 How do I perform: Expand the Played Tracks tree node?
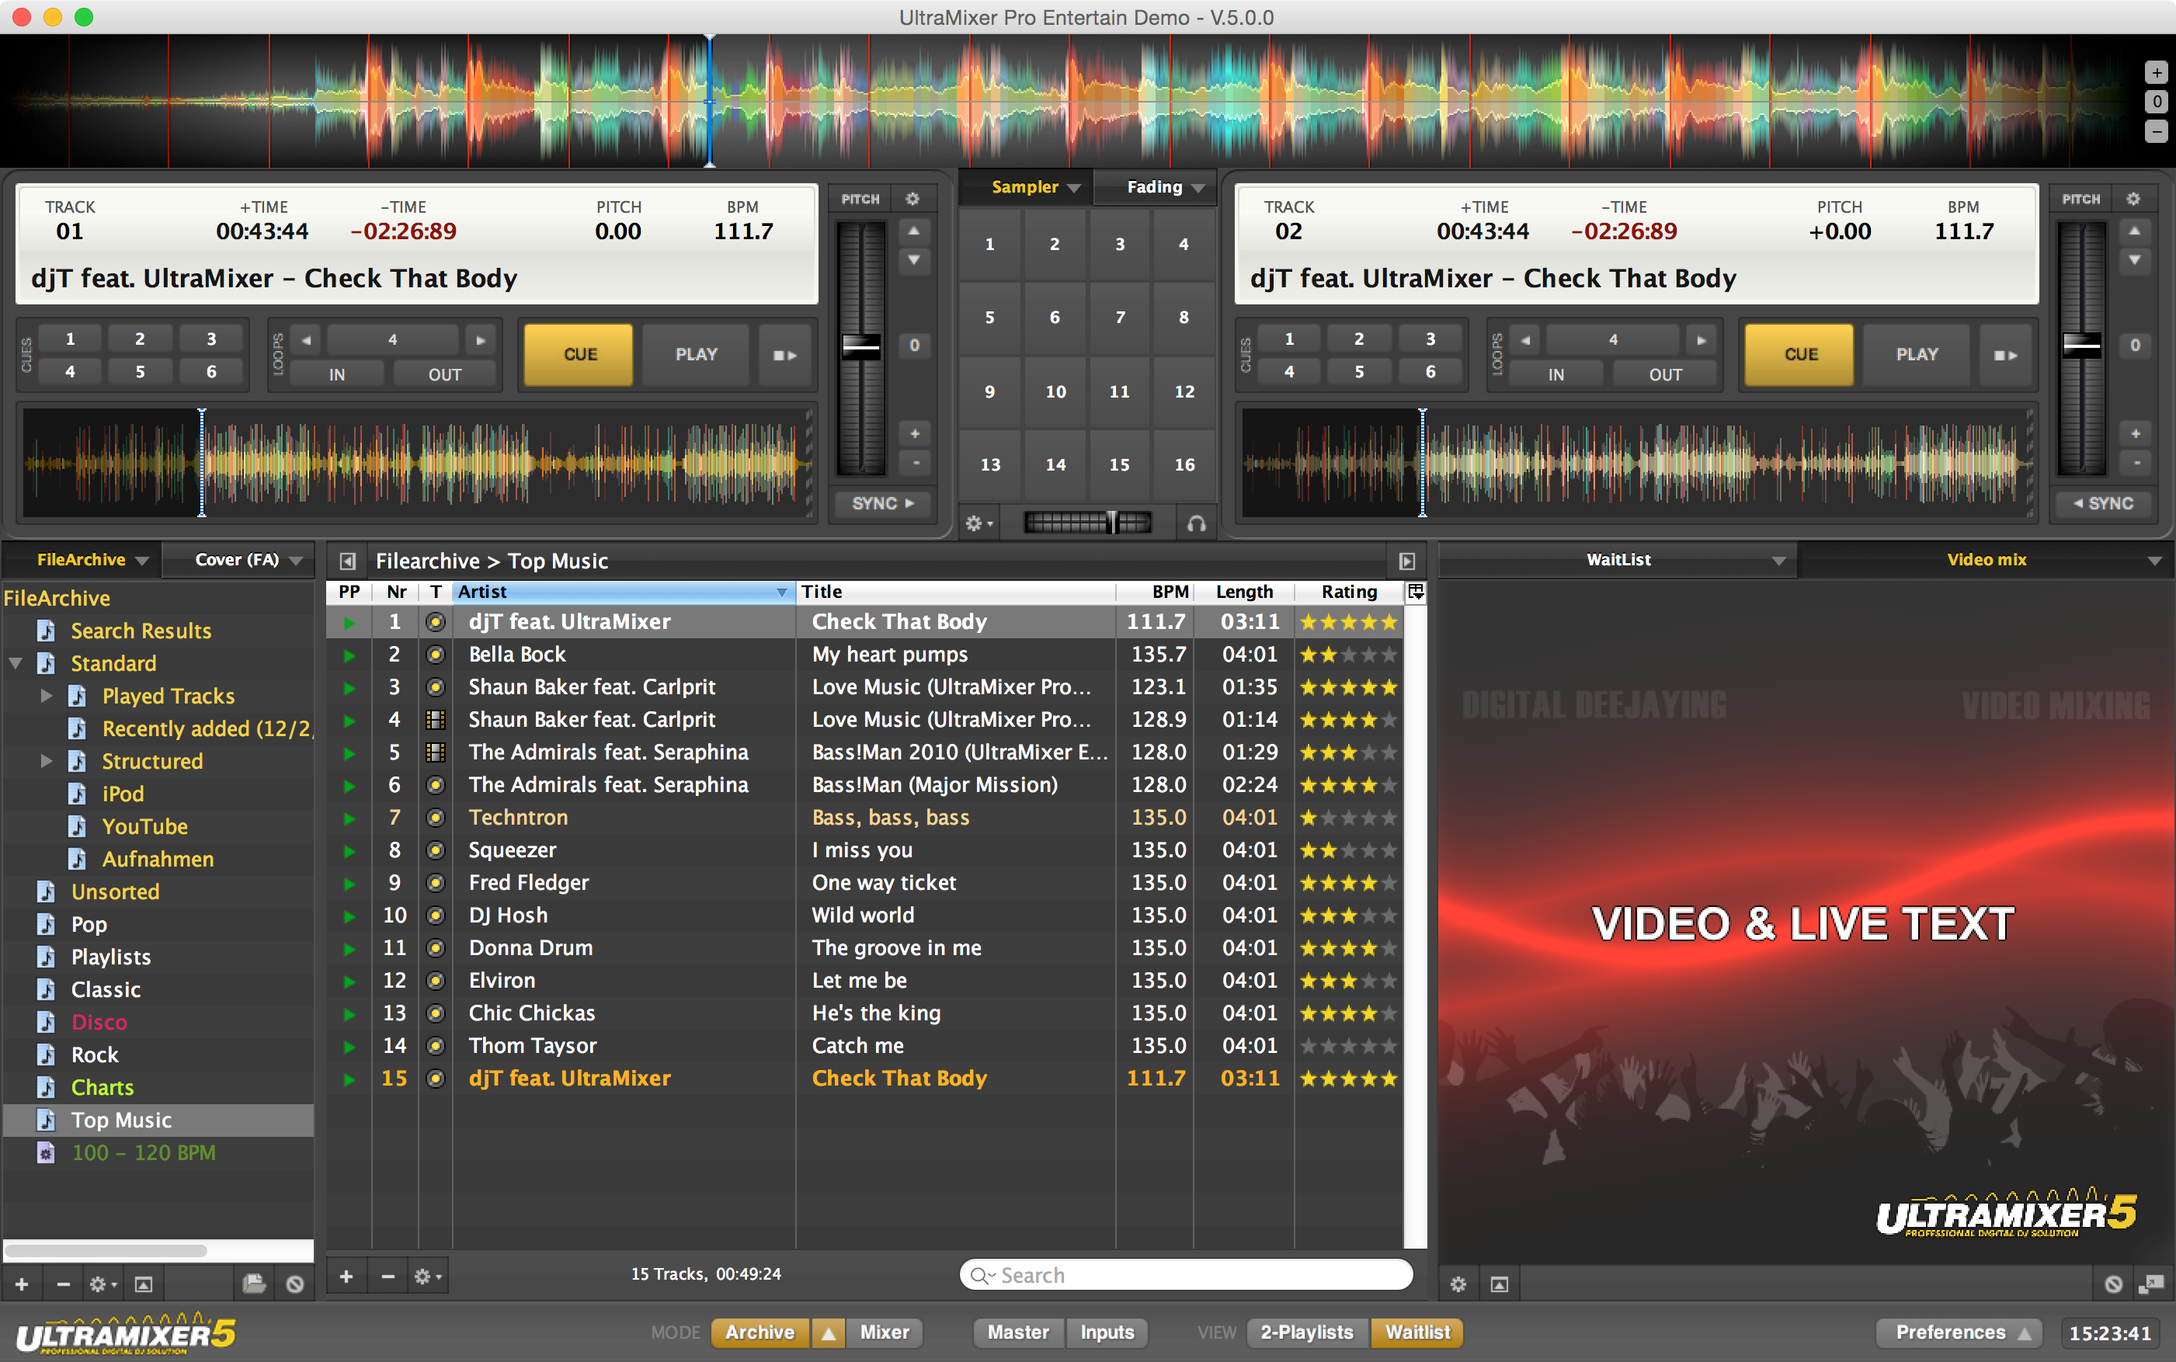46,696
